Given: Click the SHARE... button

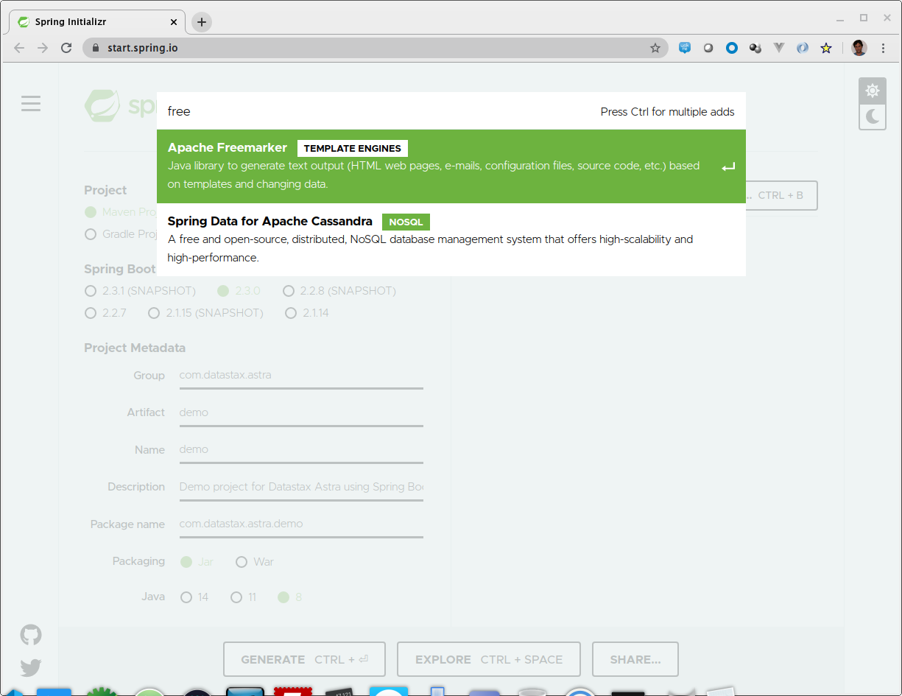Looking at the screenshot, I should [635, 659].
